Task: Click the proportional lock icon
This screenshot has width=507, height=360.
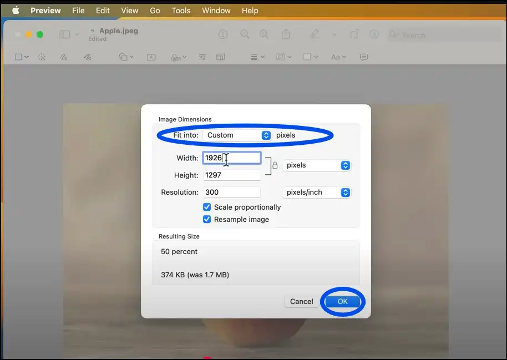Action: pos(275,165)
